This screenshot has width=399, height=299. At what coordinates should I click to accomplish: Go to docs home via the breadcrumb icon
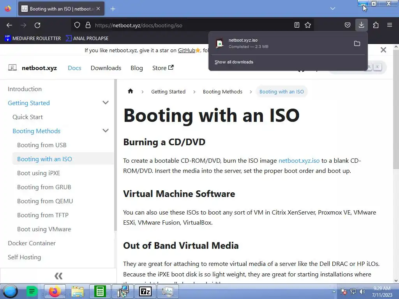pos(130,91)
